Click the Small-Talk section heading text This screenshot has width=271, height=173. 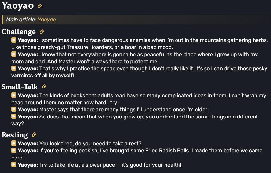20,86
